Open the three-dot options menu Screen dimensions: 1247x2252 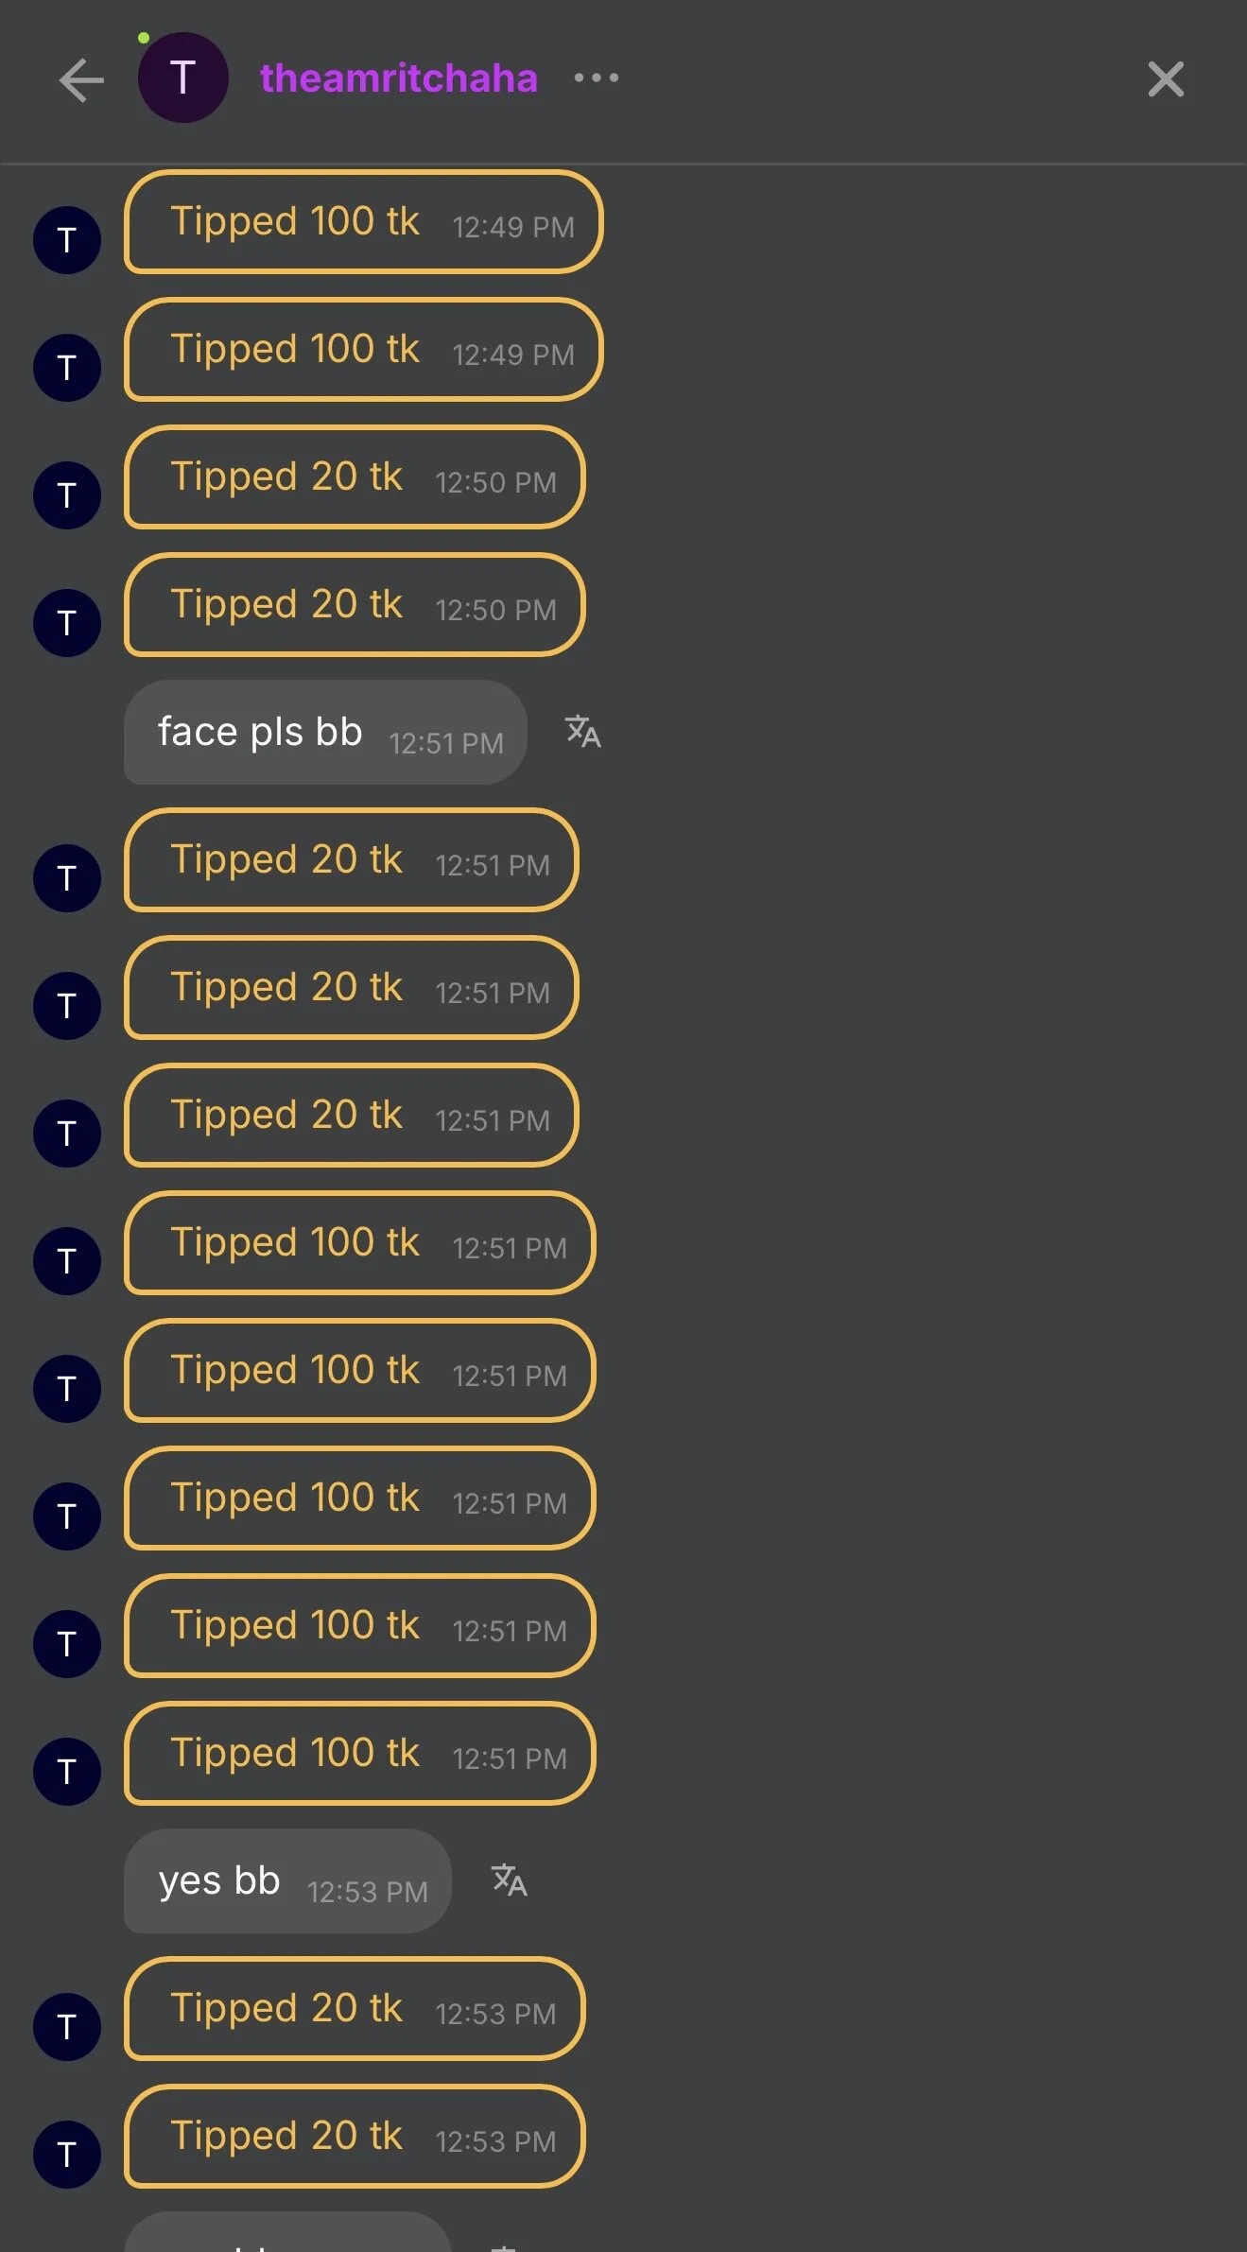pyautogui.click(x=597, y=78)
